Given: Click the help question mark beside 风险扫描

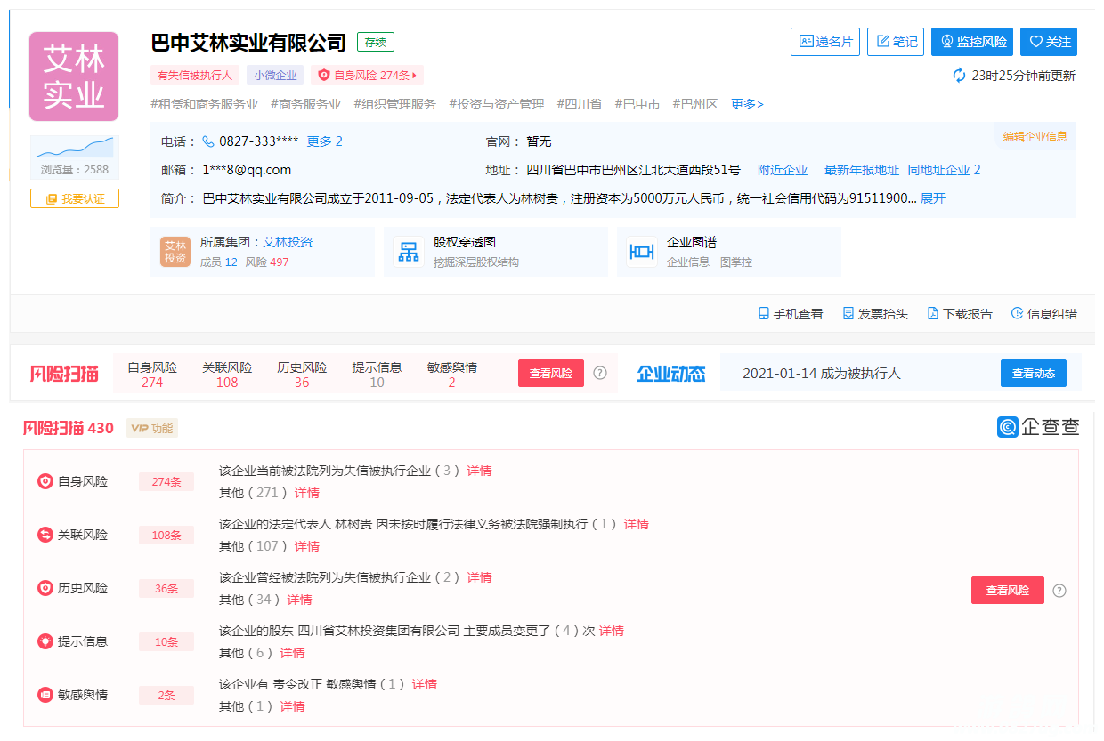Looking at the screenshot, I should [600, 374].
